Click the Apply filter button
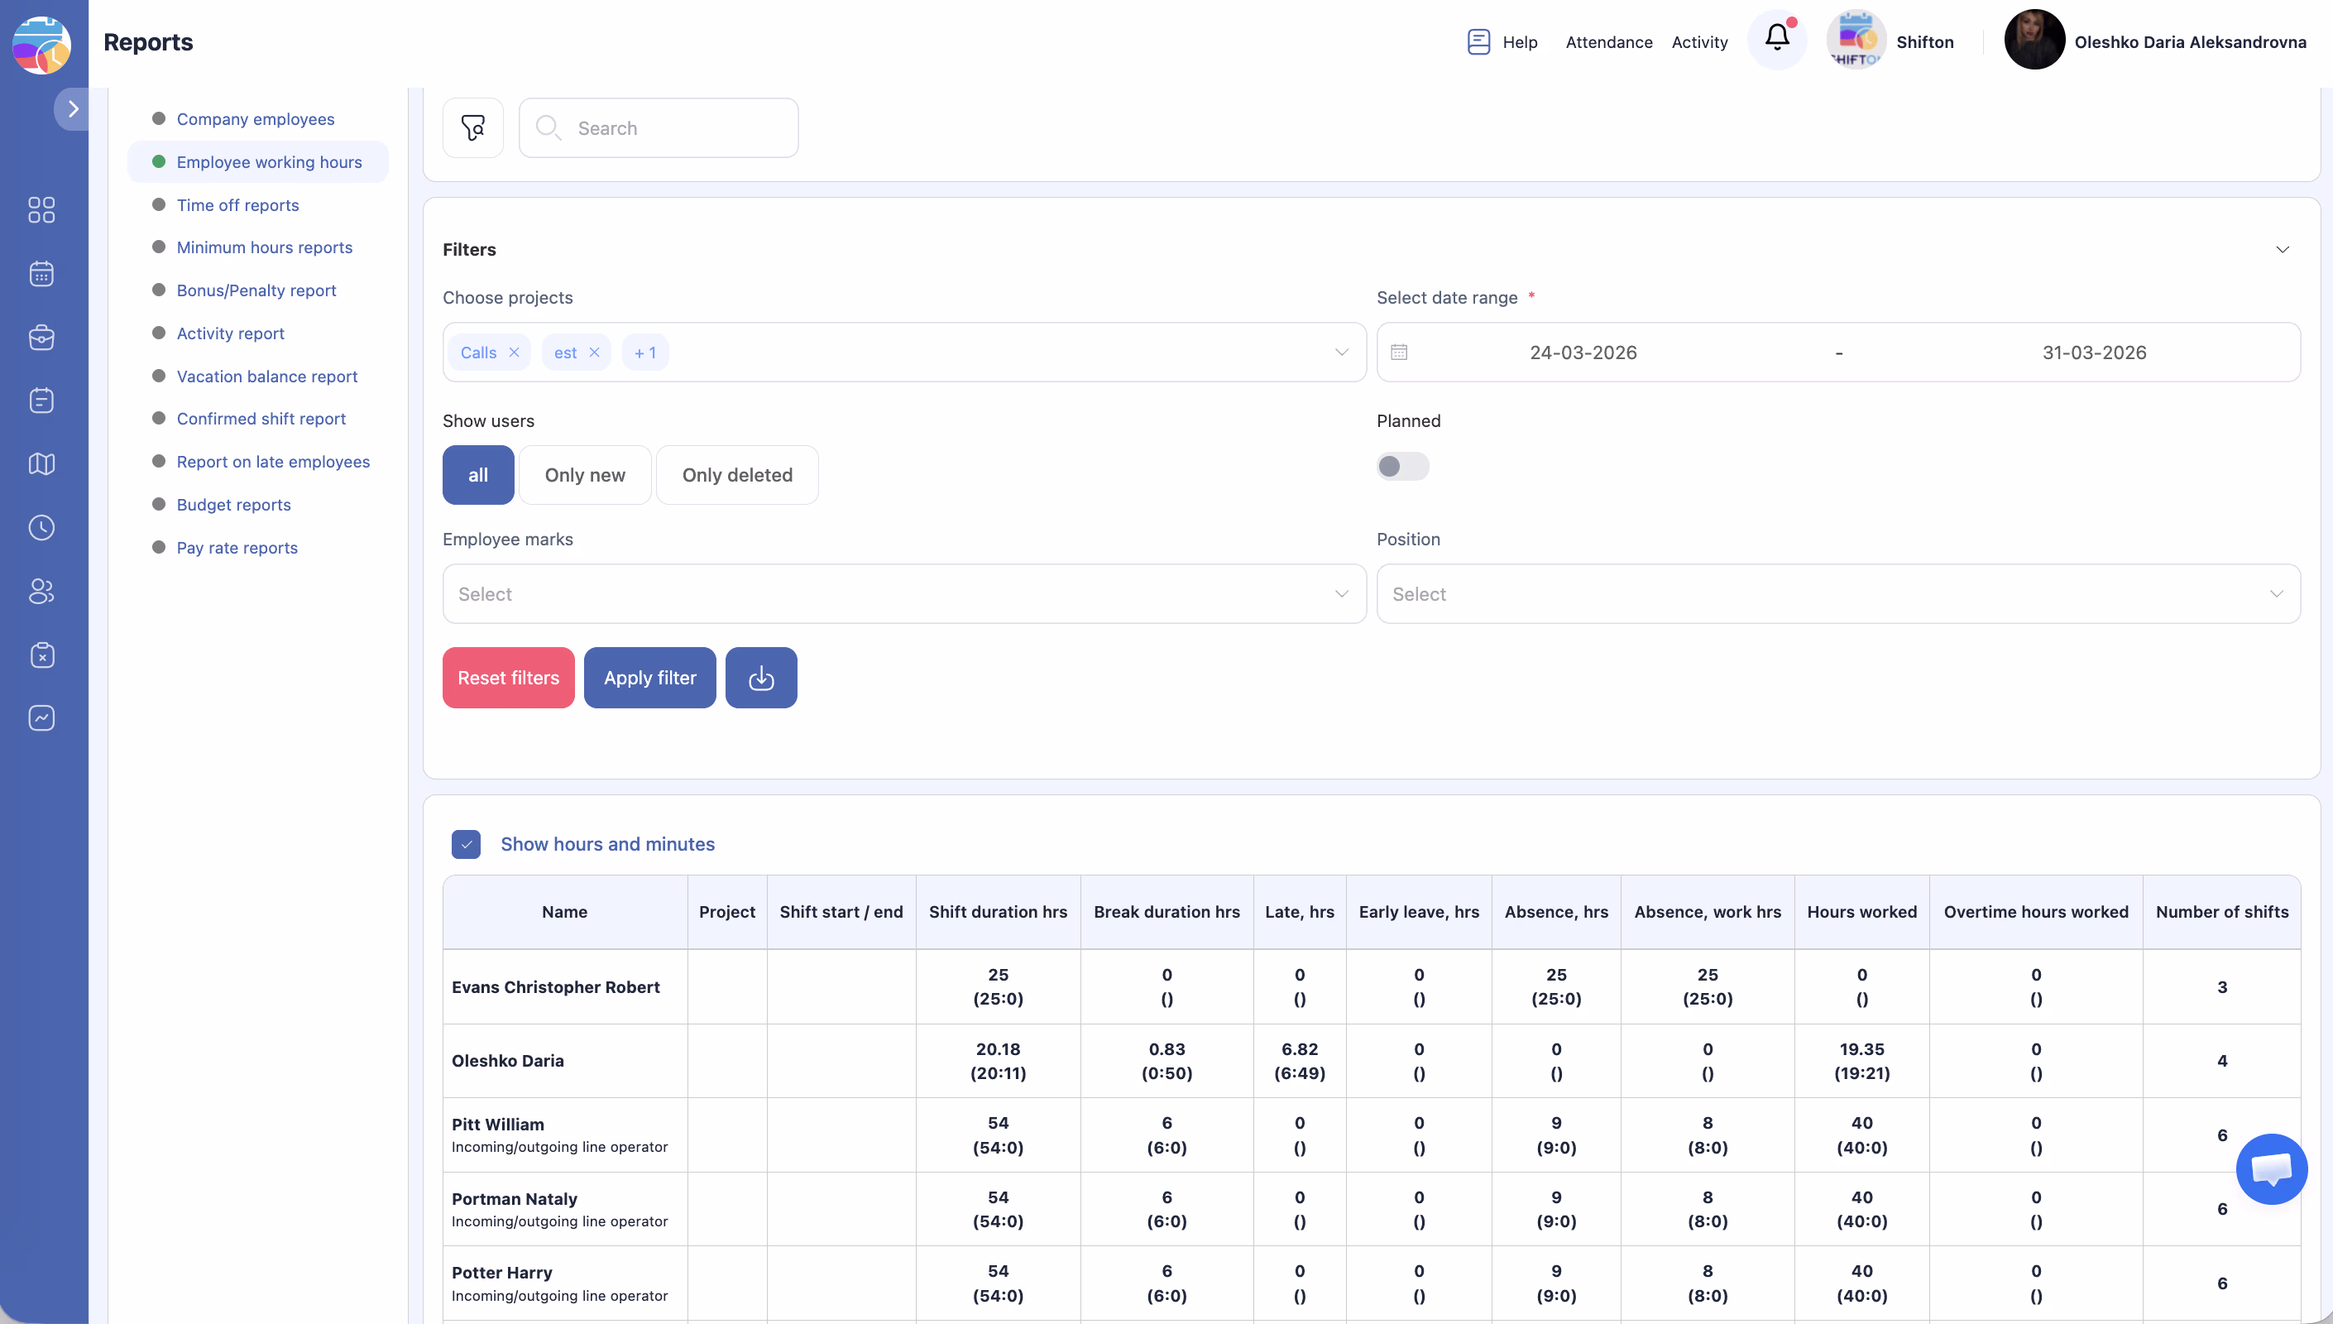The image size is (2333, 1324). click(649, 678)
